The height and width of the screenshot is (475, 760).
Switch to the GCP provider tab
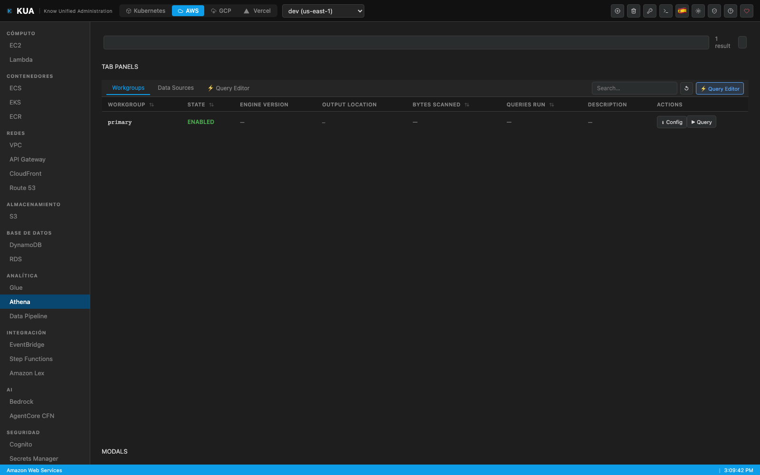pyautogui.click(x=221, y=11)
